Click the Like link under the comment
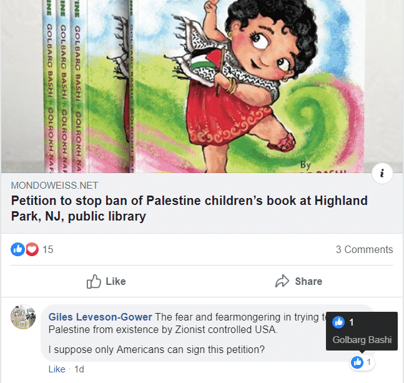 [x=57, y=369]
